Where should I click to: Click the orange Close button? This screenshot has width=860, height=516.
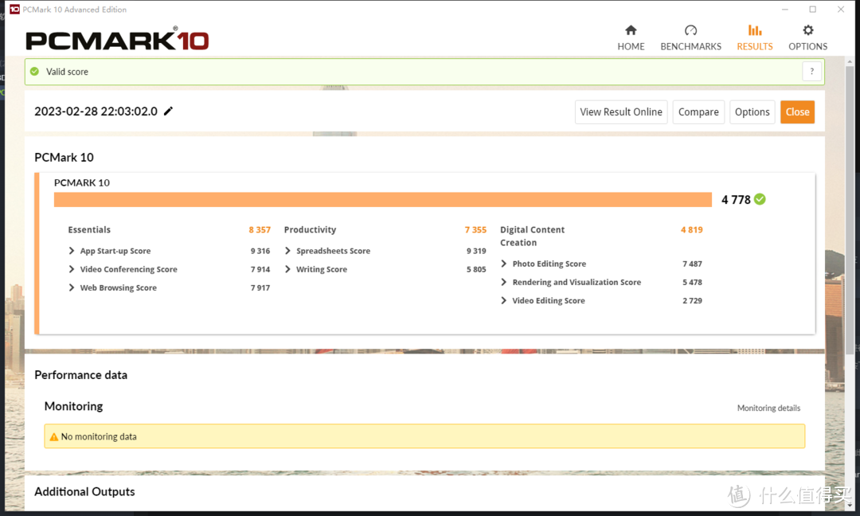tap(797, 111)
